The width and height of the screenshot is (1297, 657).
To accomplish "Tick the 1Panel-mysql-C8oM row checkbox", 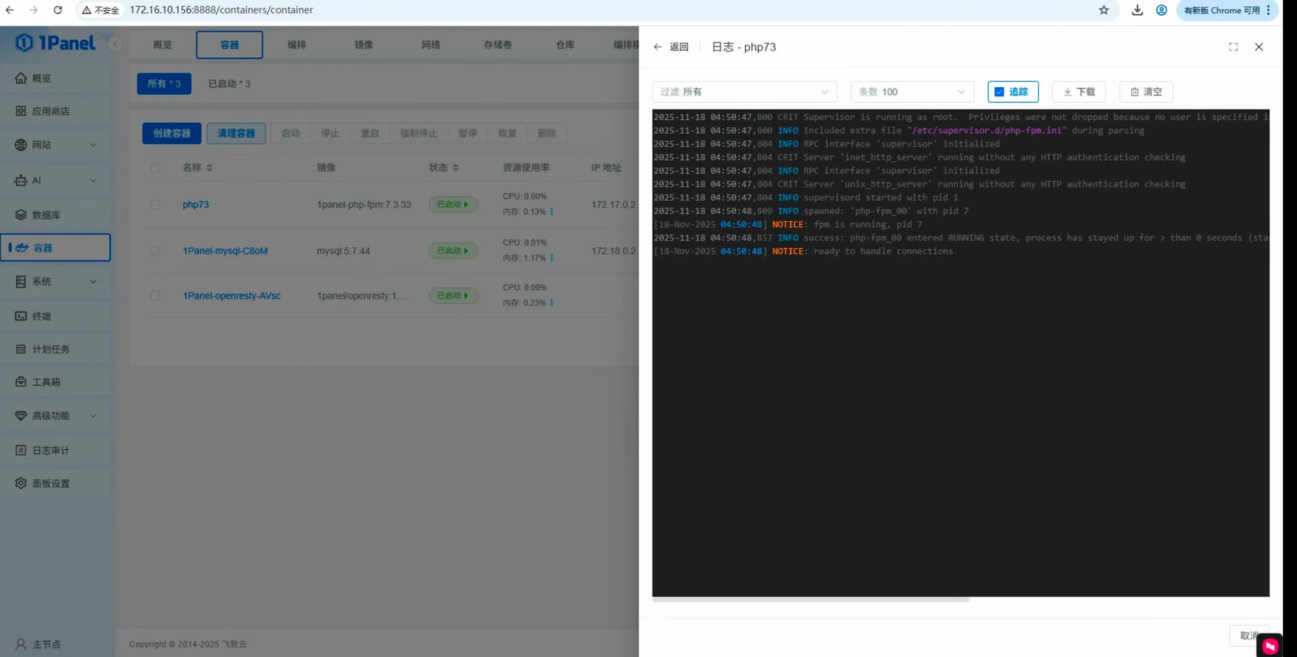I will pyautogui.click(x=155, y=251).
